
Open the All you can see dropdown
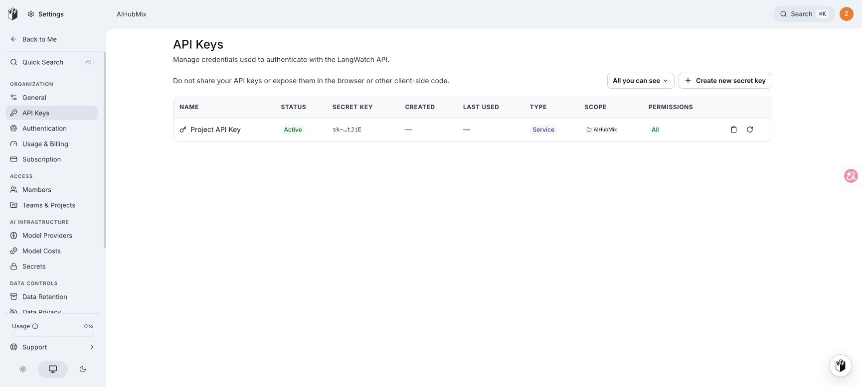(x=641, y=81)
